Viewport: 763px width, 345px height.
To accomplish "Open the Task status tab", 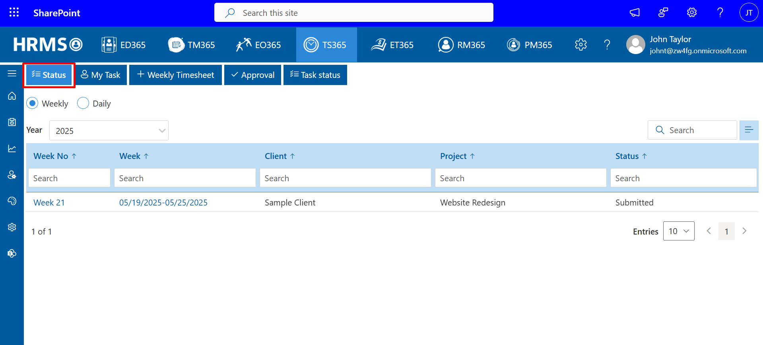I will click(x=315, y=75).
